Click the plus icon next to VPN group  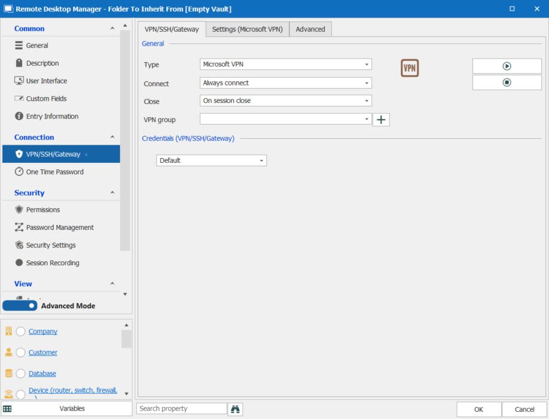pos(381,120)
